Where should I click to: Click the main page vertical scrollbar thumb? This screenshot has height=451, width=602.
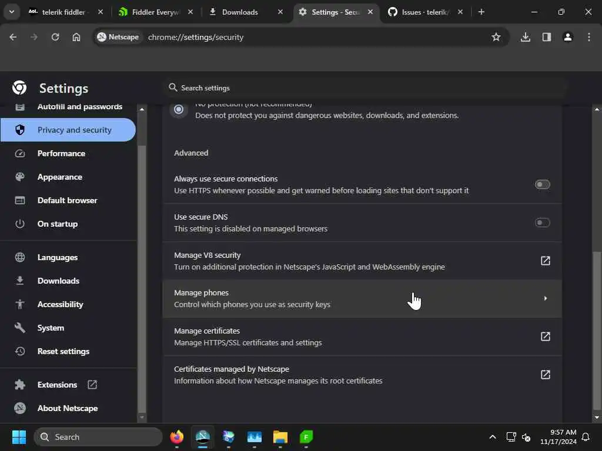(x=597, y=330)
